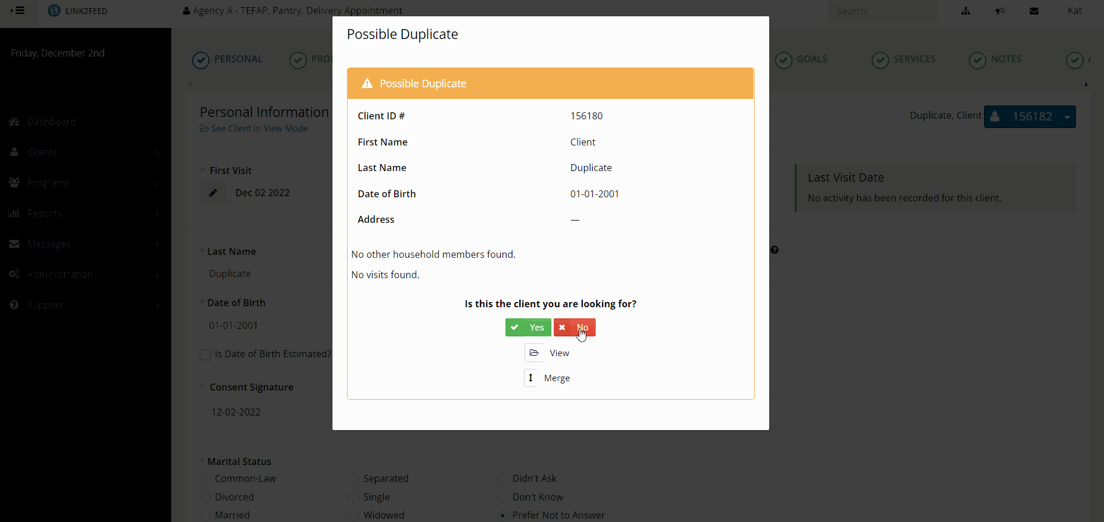This screenshot has height=522, width=1104.
Task: Click chevron next to Administration
Action: pos(157,275)
